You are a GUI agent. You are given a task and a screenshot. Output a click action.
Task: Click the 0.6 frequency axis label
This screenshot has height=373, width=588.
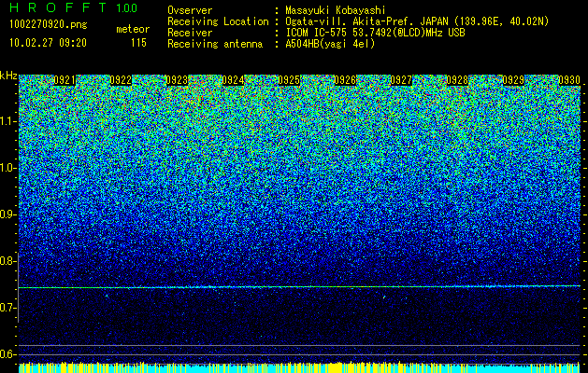tap(7, 354)
